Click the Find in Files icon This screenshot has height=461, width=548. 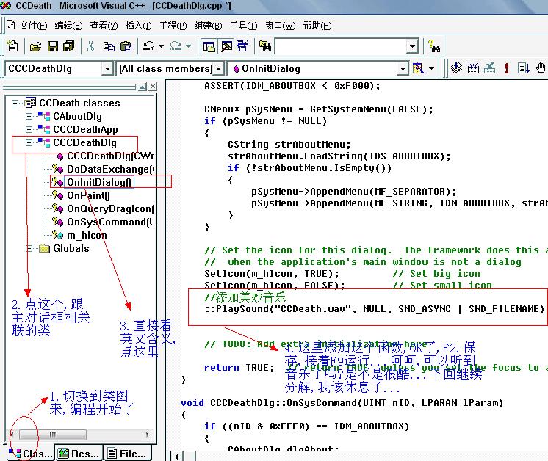point(265,46)
